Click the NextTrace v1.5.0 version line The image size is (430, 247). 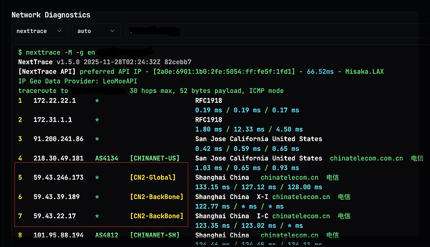[105, 62]
